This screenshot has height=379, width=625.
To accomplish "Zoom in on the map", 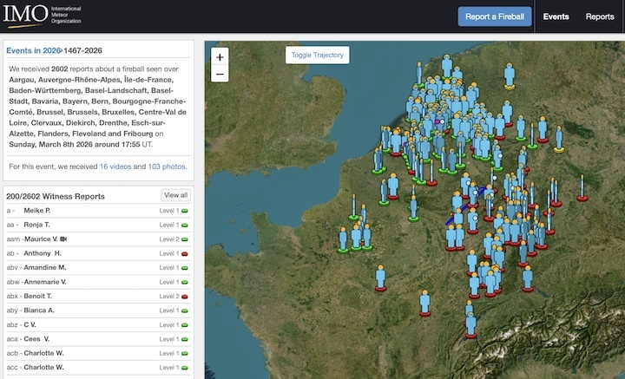I will click(220, 57).
